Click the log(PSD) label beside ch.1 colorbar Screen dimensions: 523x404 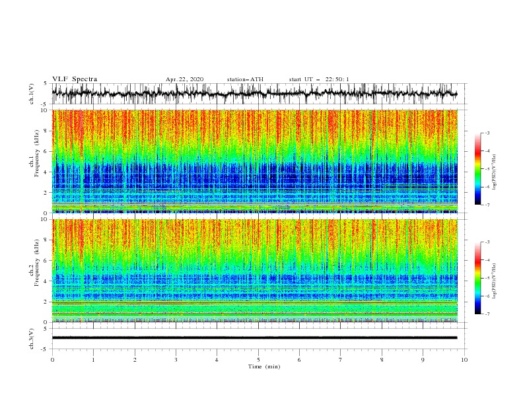pos(495,172)
